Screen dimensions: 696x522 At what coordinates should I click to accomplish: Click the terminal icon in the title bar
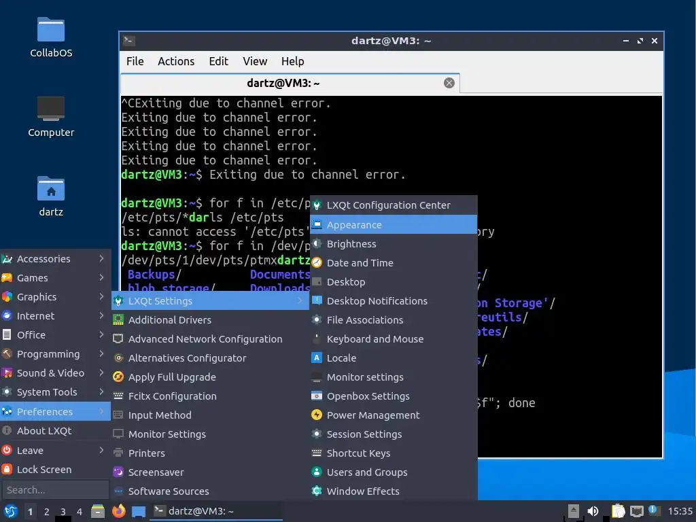(128, 41)
